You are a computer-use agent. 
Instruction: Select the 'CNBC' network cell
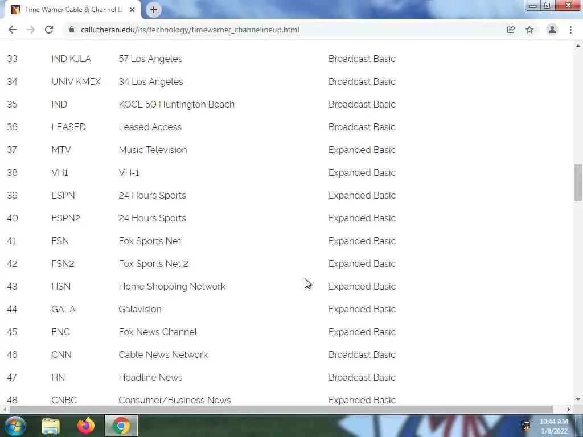pos(64,400)
